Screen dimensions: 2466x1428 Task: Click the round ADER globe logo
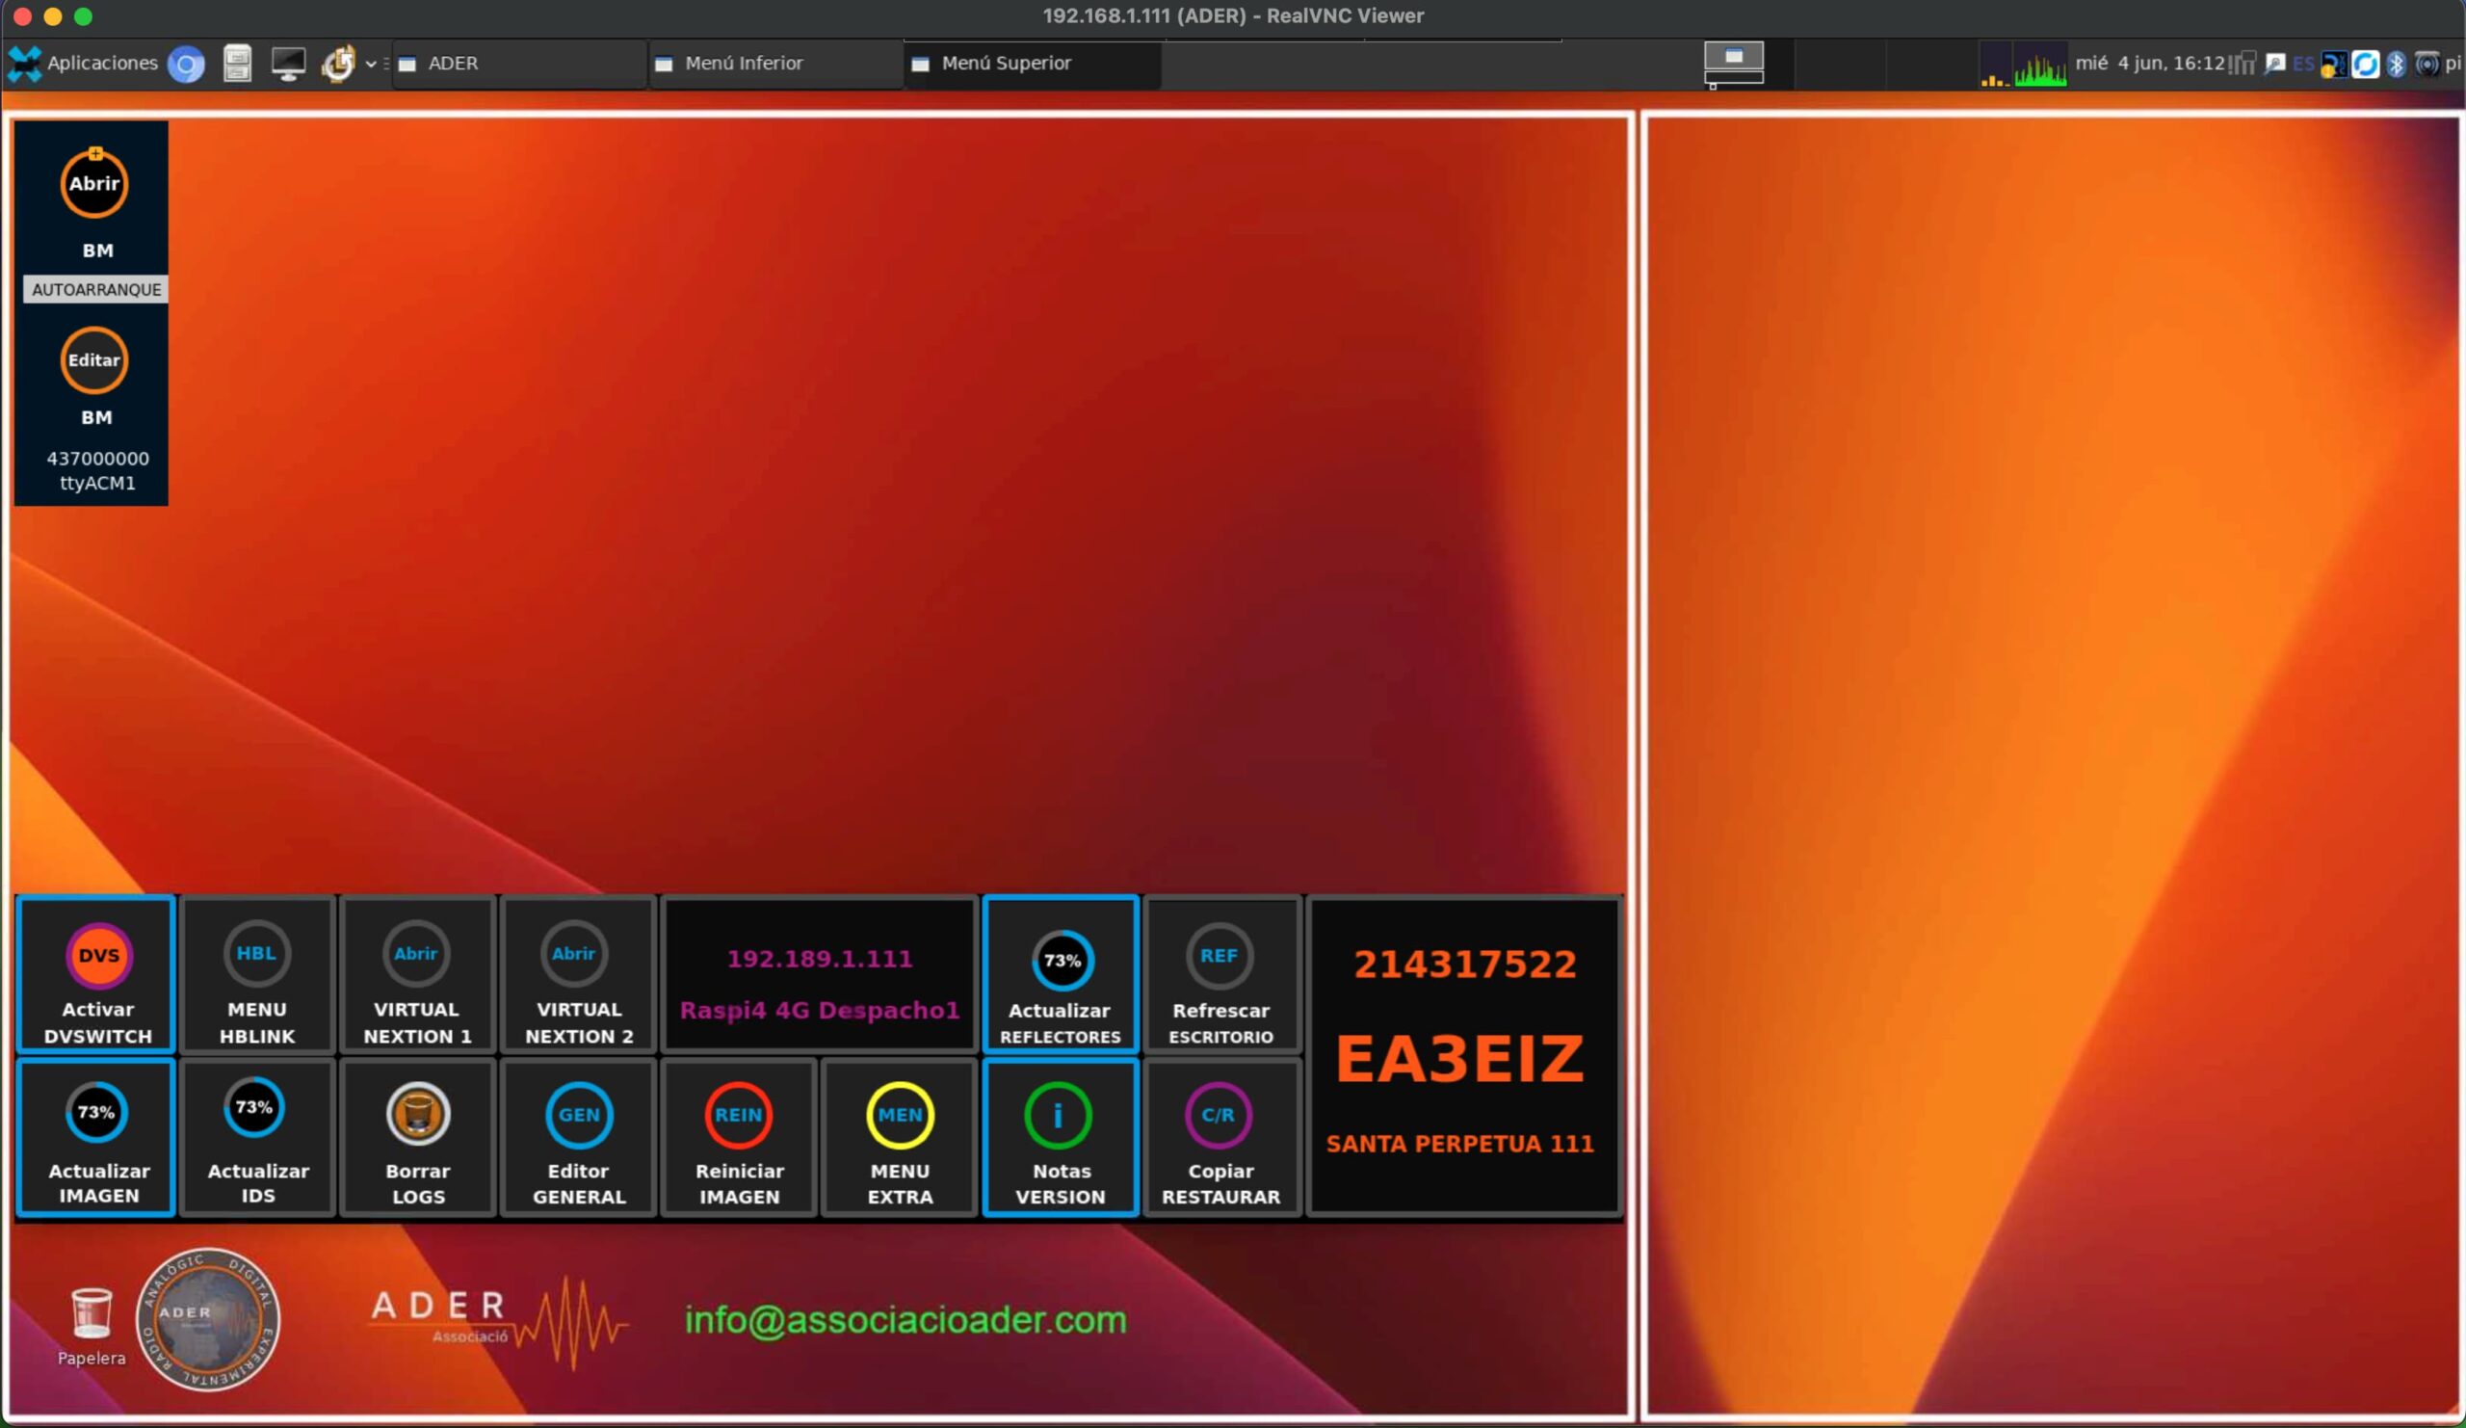tap(207, 1318)
